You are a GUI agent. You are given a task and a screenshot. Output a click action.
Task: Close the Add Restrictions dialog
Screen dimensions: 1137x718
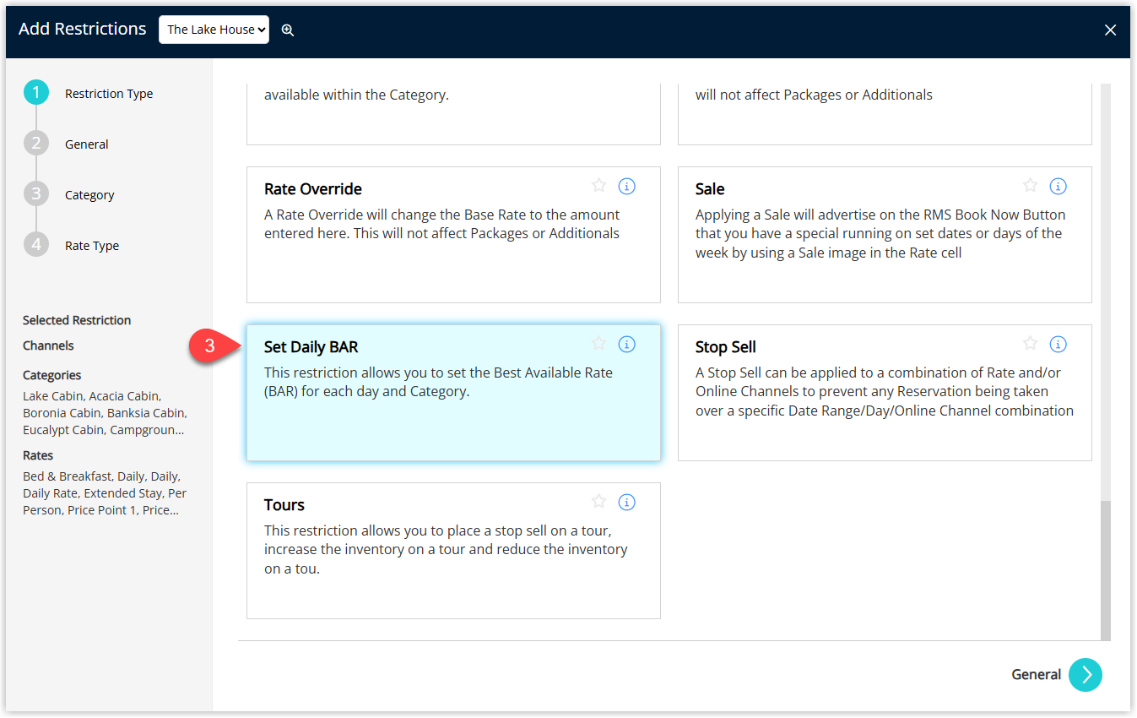pyautogui.click(x=1110, y=30)
